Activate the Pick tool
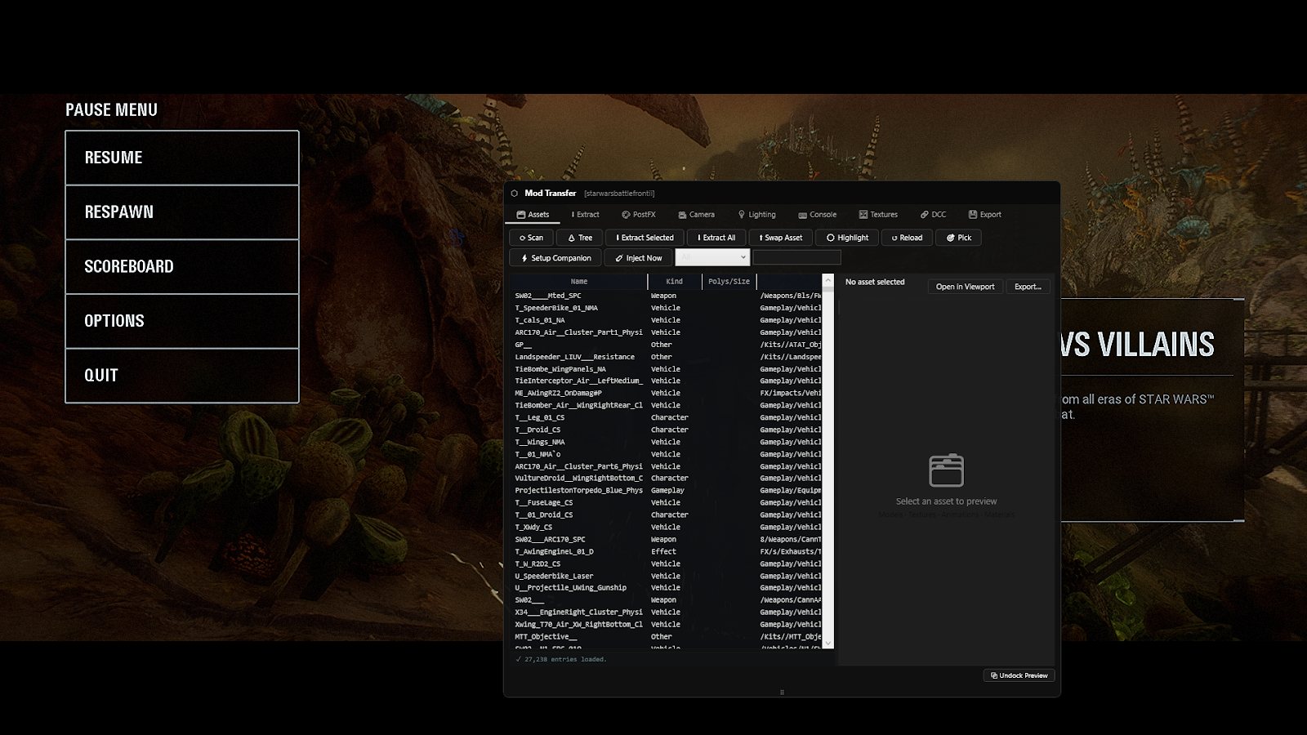Image resolution: width=1307 pixels, height=735 pixels. click(x=959, y=238)
